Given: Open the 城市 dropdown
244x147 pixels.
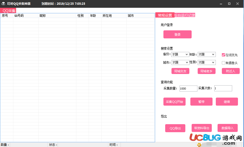Looking at the screenshot, I should (180, 62).
